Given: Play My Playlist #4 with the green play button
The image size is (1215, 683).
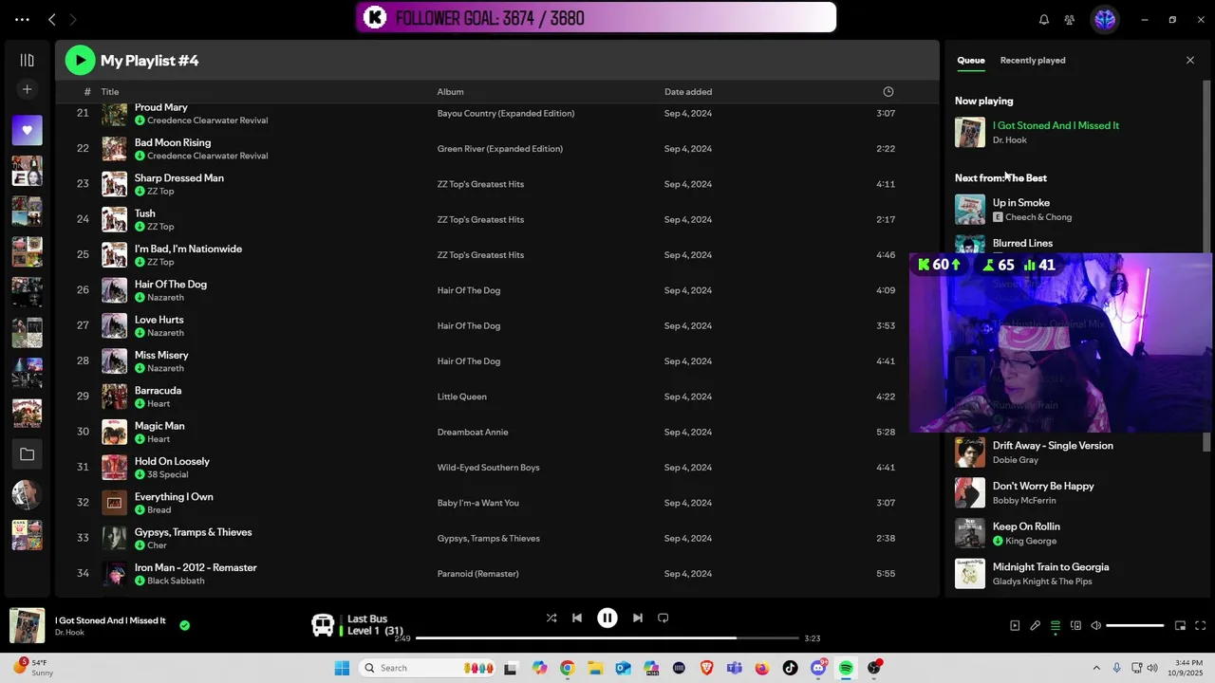Looking at the screenshot, I should point(80,60).
